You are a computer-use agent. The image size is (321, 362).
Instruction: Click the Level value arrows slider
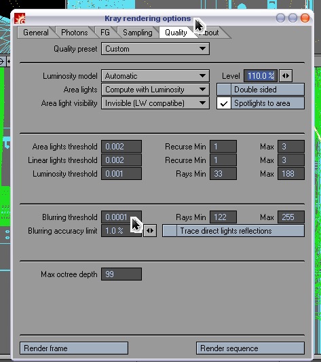[286, 76]
